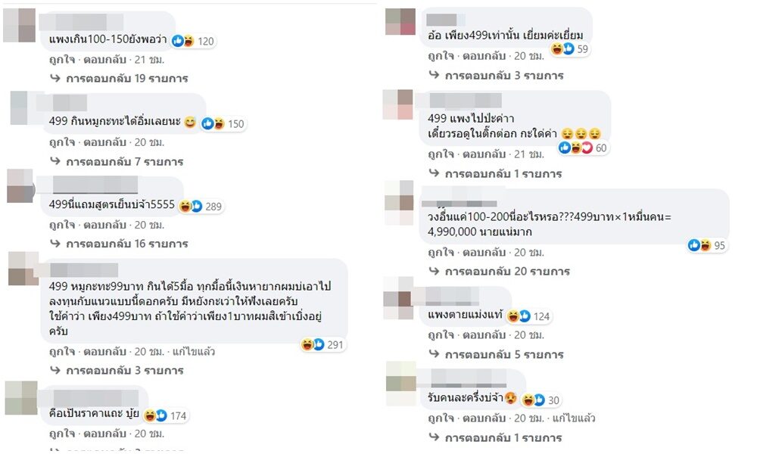View like, haha, heart reactions count 60

(x=583, y=148)
